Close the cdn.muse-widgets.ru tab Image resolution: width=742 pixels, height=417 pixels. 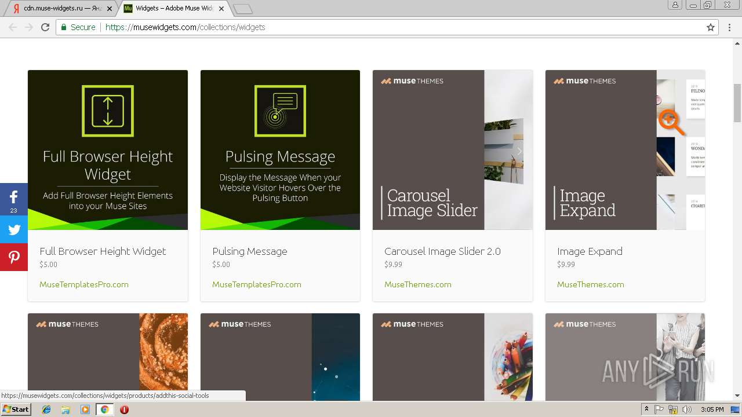110,9
